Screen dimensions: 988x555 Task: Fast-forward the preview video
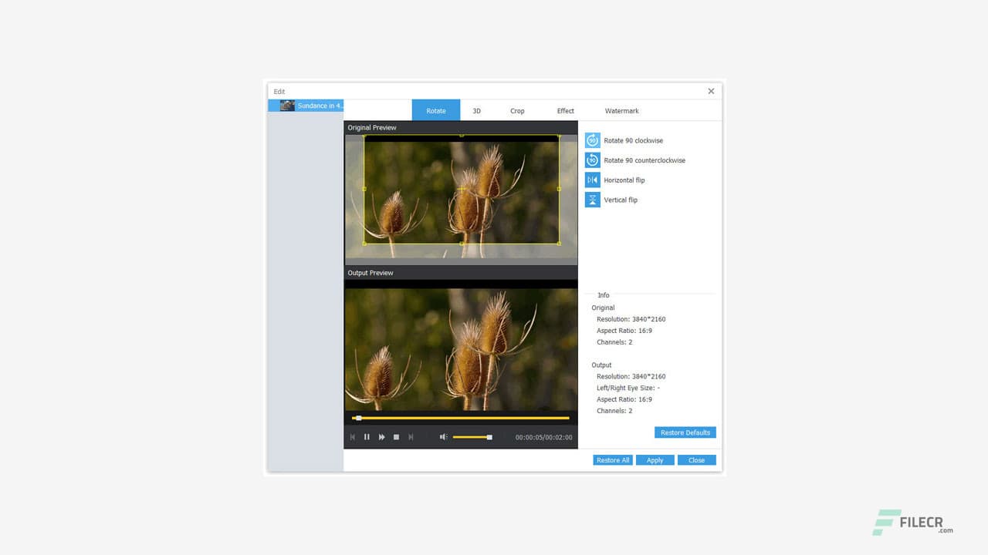click(381, 436)
